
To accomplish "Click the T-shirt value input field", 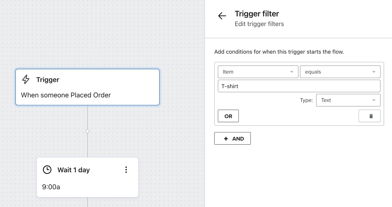I will (x=299, y=86).
